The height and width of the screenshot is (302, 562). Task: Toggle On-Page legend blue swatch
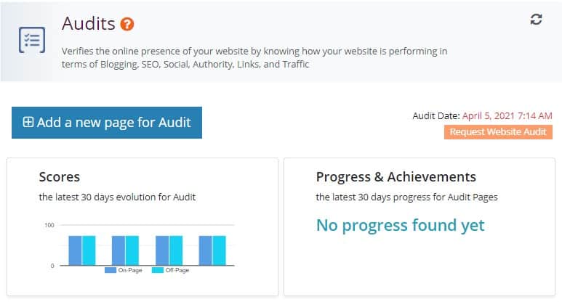click(x=111, y=270)
